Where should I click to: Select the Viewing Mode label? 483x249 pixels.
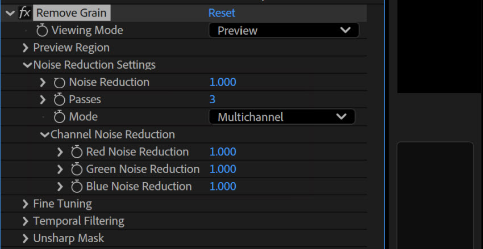pos(87,30)
